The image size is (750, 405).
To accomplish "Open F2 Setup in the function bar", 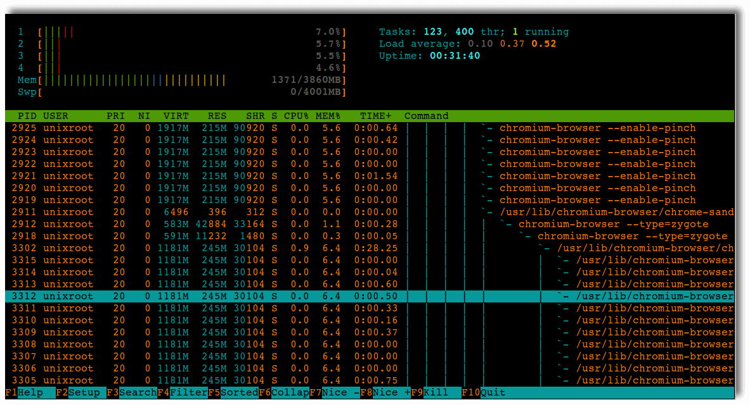I will click(x=78, y=392).
